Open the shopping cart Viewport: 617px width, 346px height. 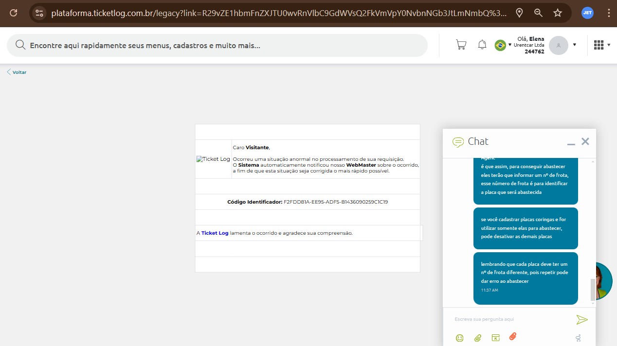coord(460,45)
